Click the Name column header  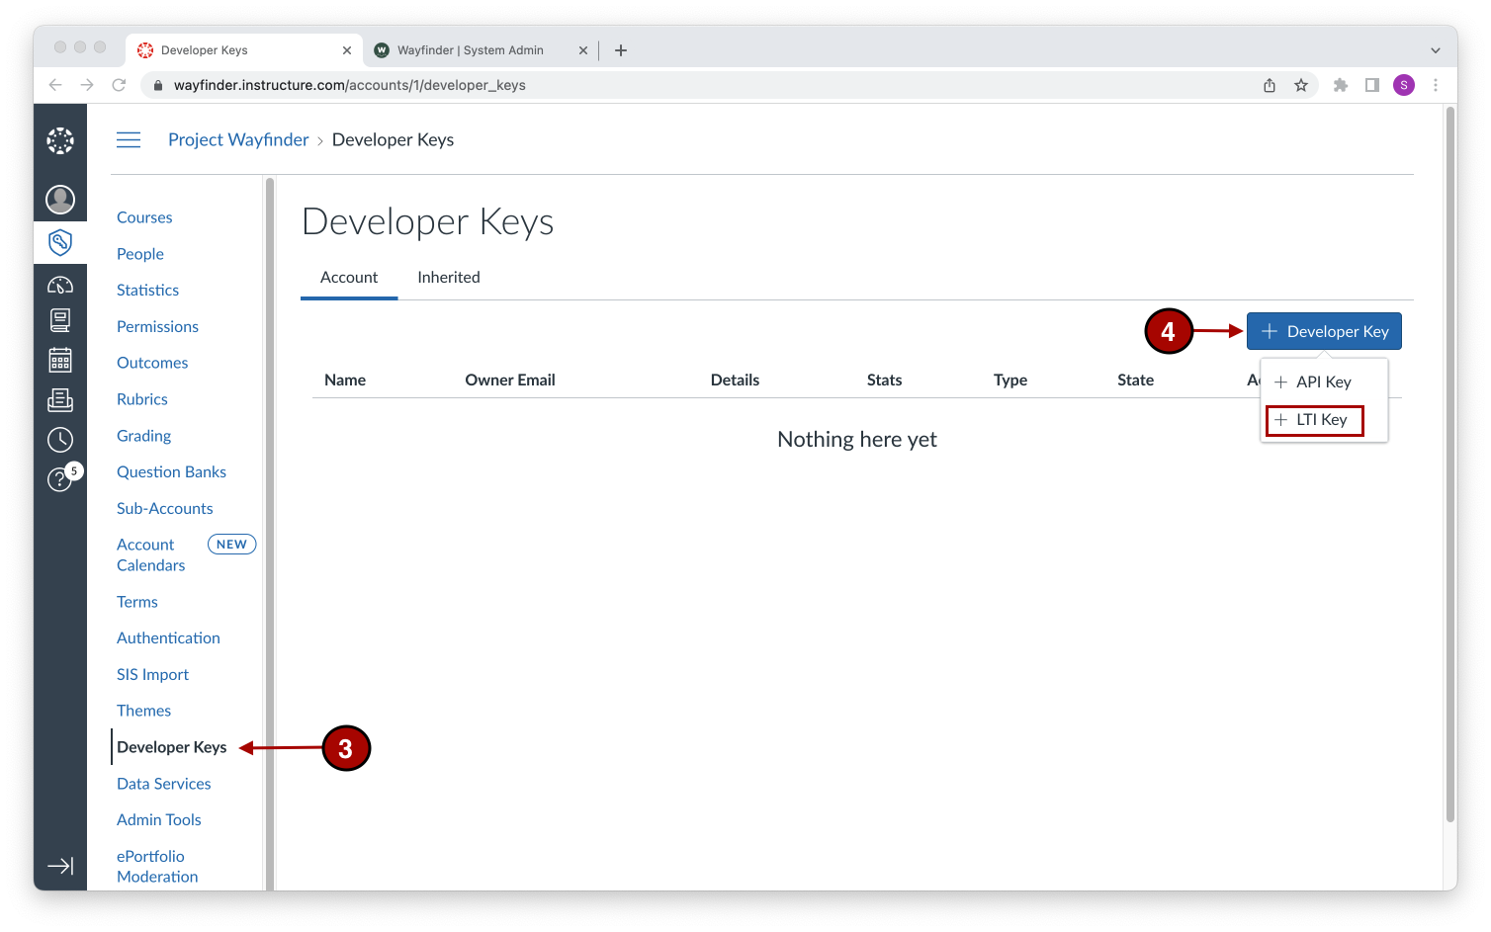point(345,381)
